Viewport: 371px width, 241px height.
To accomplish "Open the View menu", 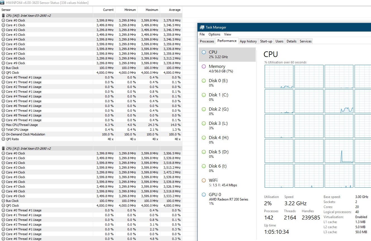I will (x=228, y=34).
